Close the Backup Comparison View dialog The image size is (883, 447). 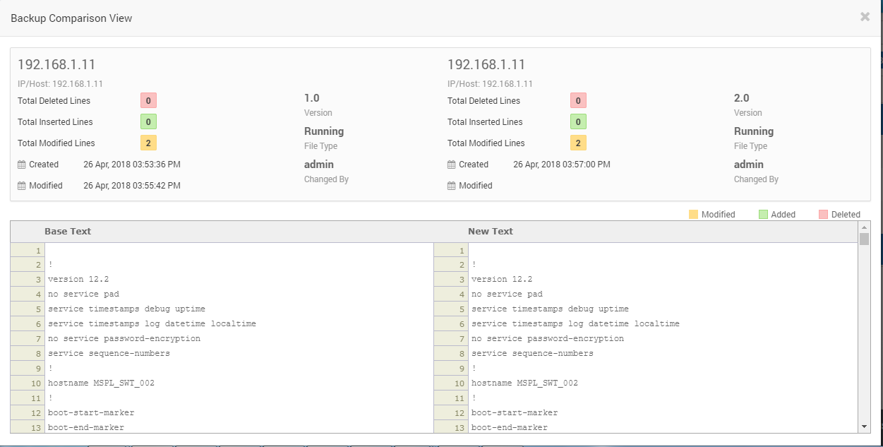(865, 17)
